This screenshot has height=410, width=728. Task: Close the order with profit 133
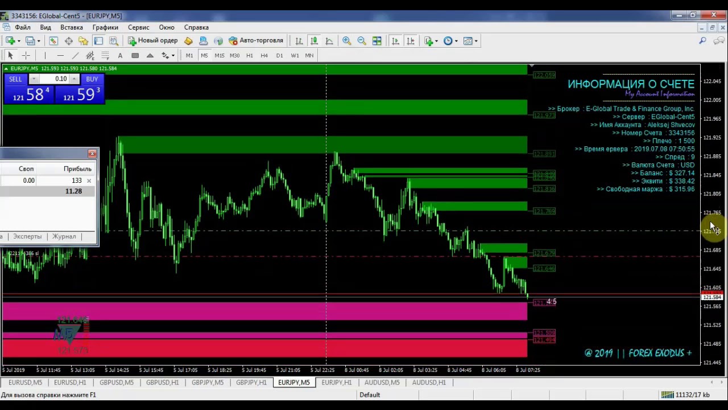[x=89, y=181]
